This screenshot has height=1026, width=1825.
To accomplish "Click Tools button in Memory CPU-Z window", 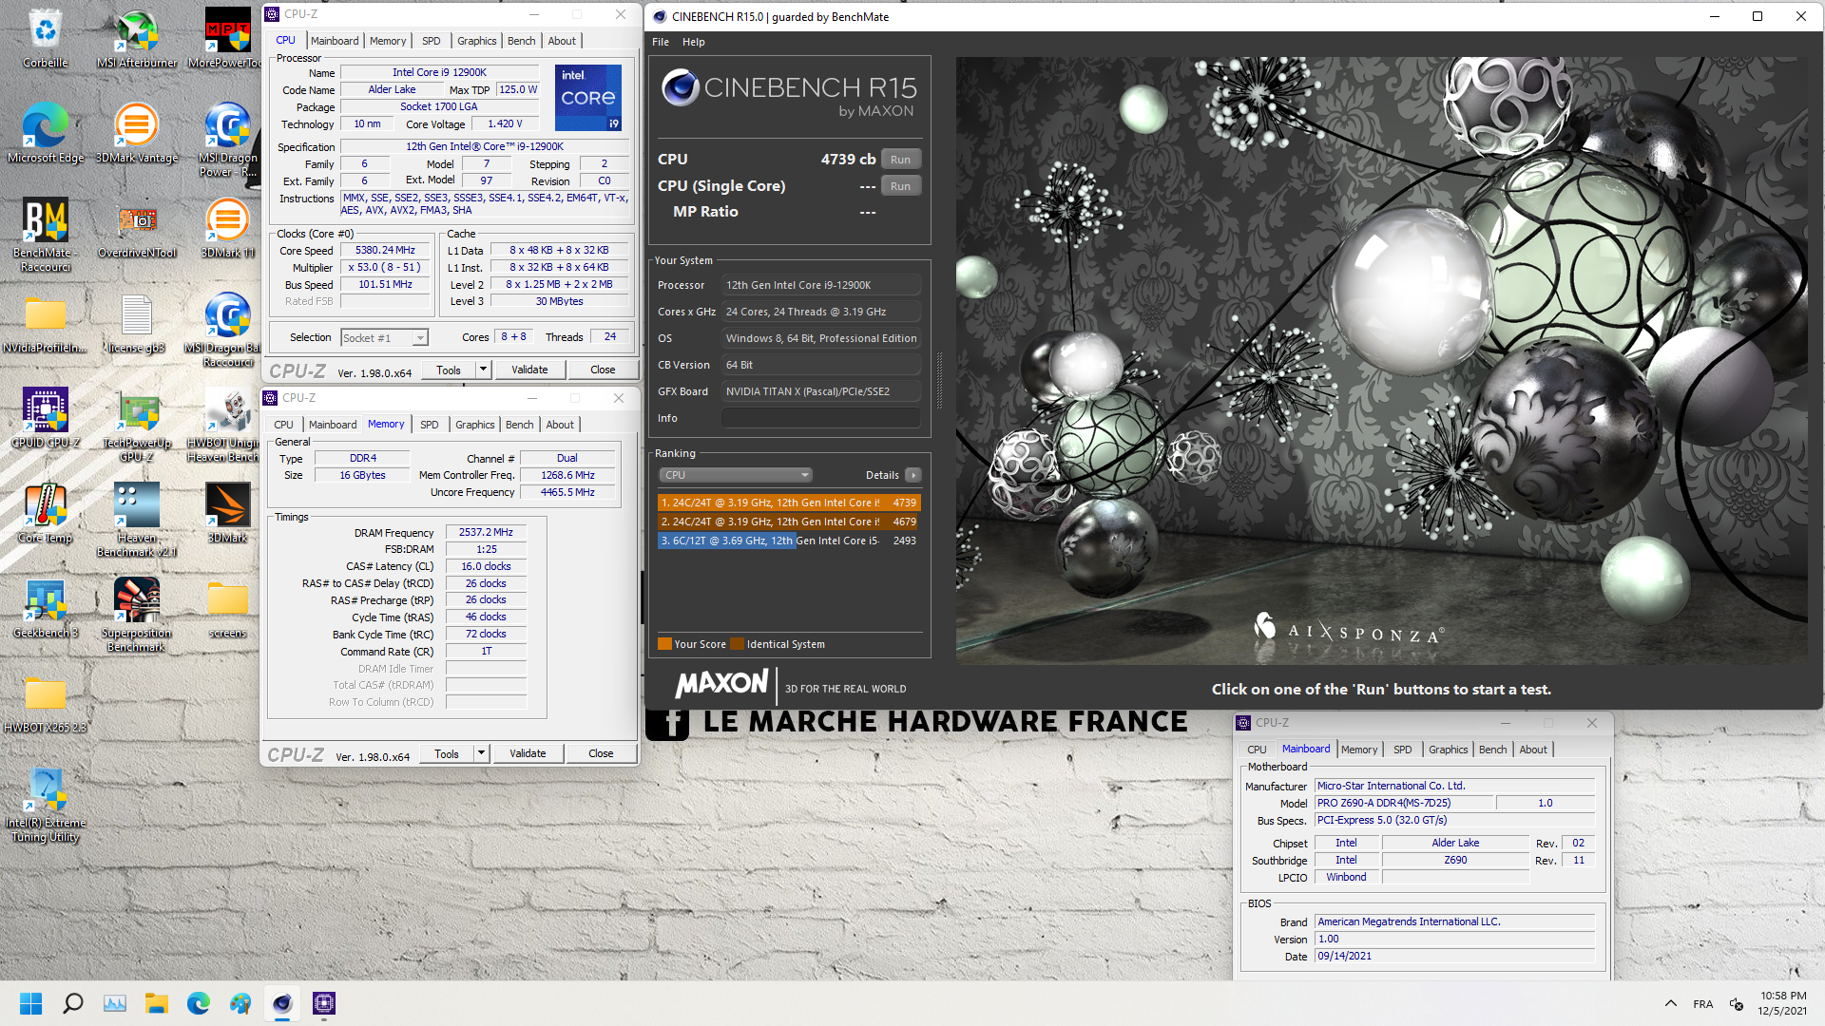I will pyautogui.click(x=447, y=753).
